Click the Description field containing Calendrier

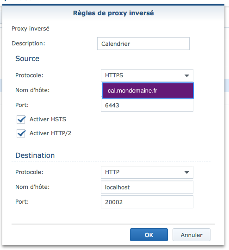(x=143, y=44)
